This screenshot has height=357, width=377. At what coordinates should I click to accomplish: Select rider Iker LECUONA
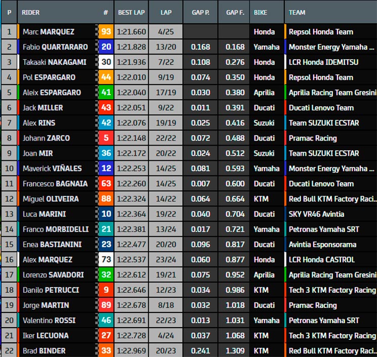(x=46, y=335)
